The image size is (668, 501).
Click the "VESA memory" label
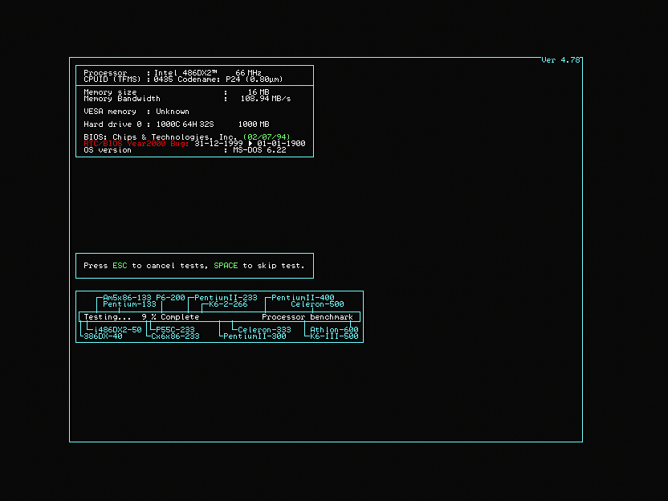click(x=110, y=111)
